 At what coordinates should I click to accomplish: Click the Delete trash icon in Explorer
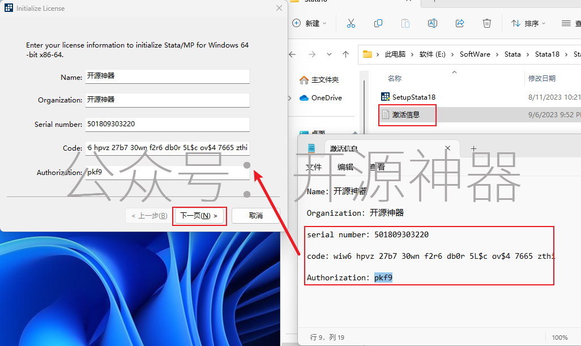[487, 23]
